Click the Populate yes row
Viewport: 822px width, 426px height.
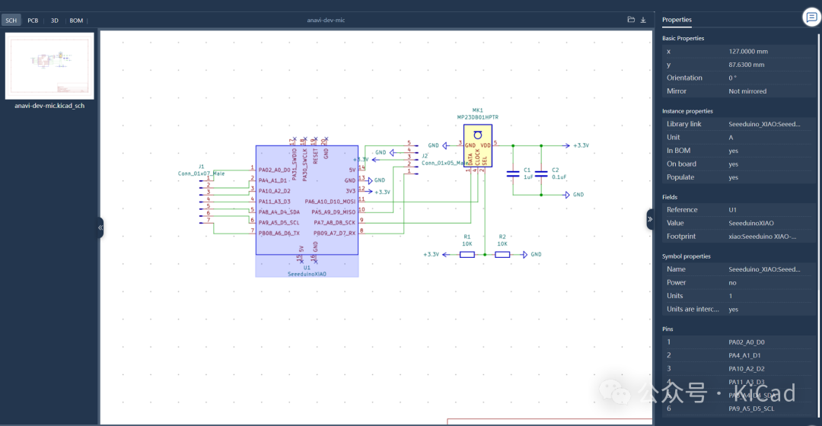tap(738, 177)
